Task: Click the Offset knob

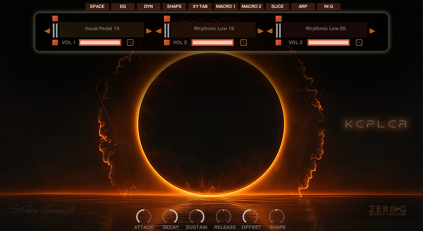Action: [250, 216]
